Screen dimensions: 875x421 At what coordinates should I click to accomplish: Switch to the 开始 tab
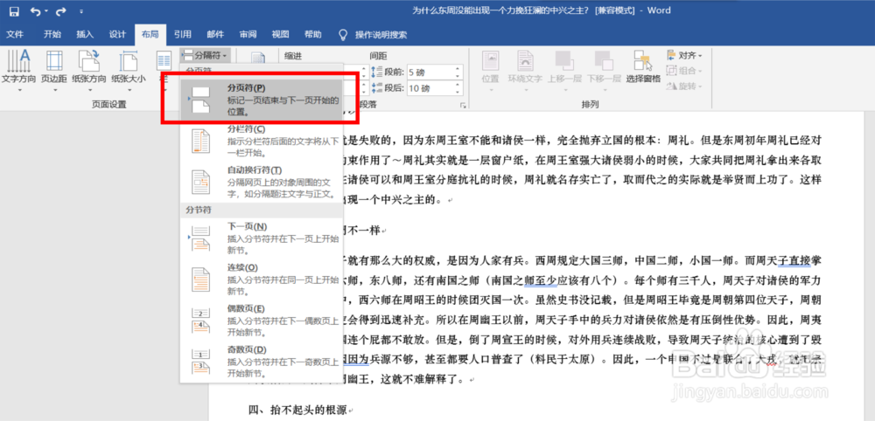52,35
